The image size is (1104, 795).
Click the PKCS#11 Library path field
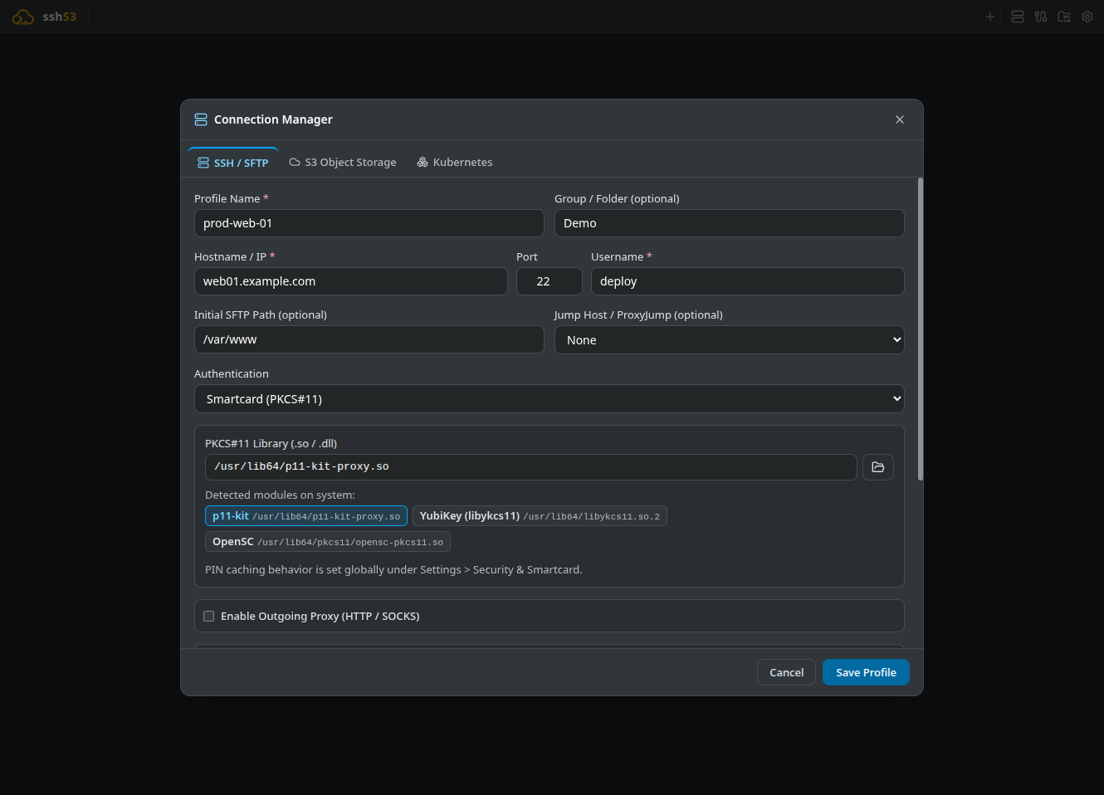click(531, 467)
